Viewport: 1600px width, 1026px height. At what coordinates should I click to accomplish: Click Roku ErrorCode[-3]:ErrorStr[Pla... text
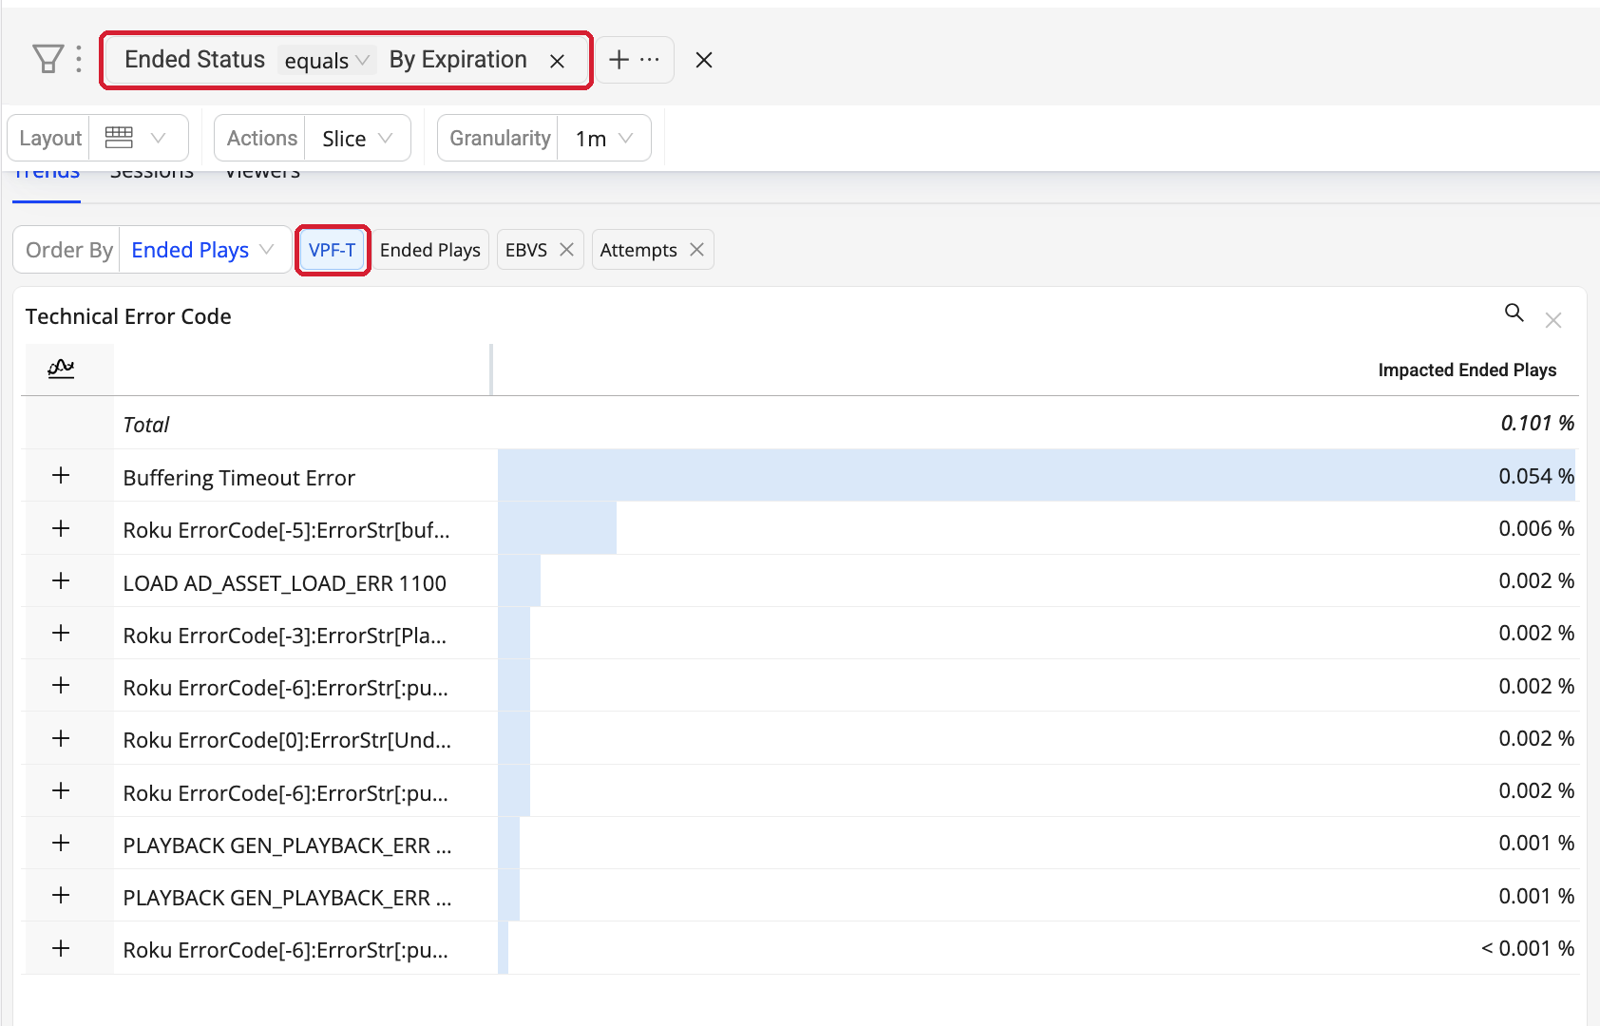pyautogui.click(x=285, y=636)
